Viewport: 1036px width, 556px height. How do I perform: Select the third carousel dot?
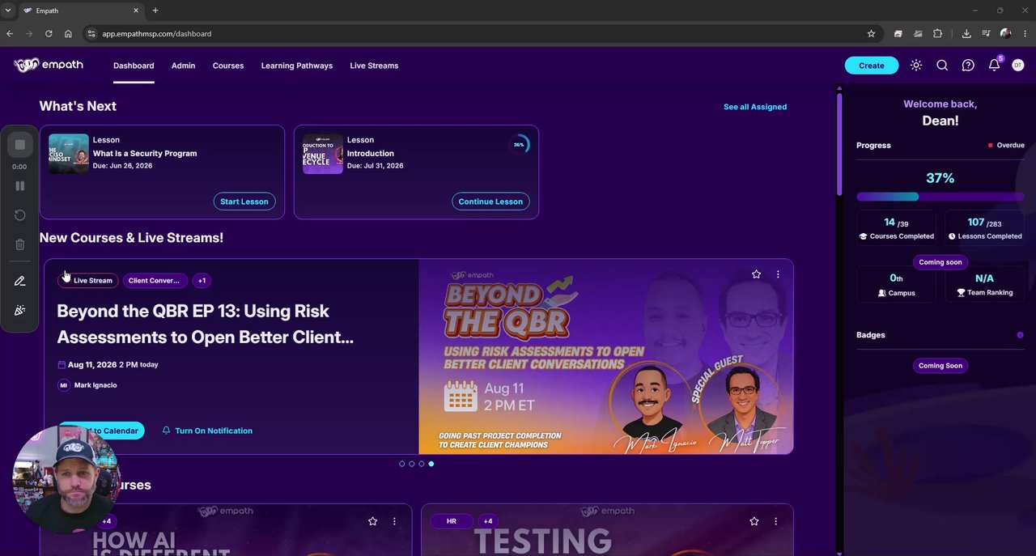422,464
